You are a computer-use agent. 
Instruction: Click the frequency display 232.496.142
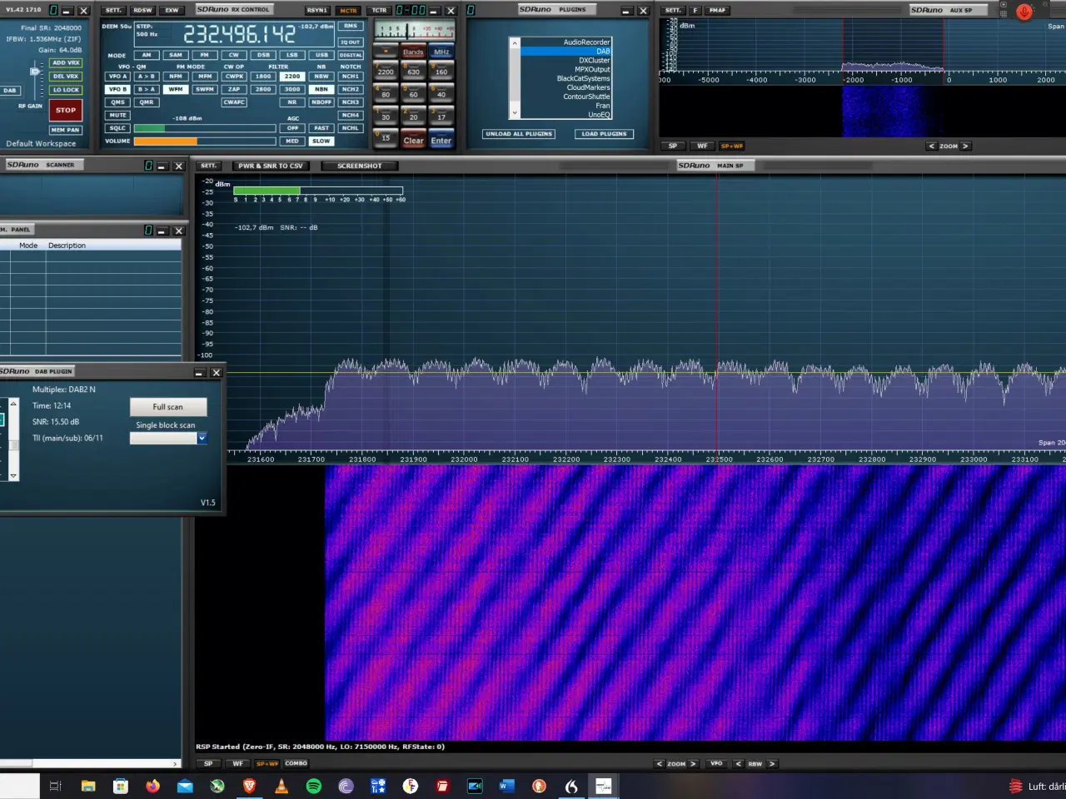click(239, 34)
